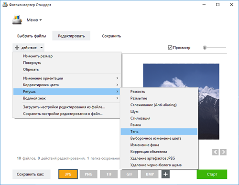Minimize the Фотоконвертер window

point(204,5)
